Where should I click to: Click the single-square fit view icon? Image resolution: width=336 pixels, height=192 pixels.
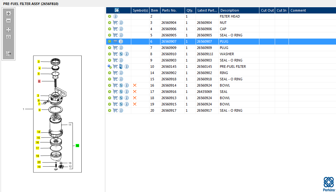(8, 37)
